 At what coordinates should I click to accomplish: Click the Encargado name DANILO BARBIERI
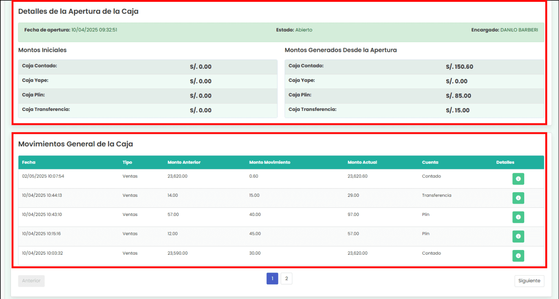(x=519, y=30)
